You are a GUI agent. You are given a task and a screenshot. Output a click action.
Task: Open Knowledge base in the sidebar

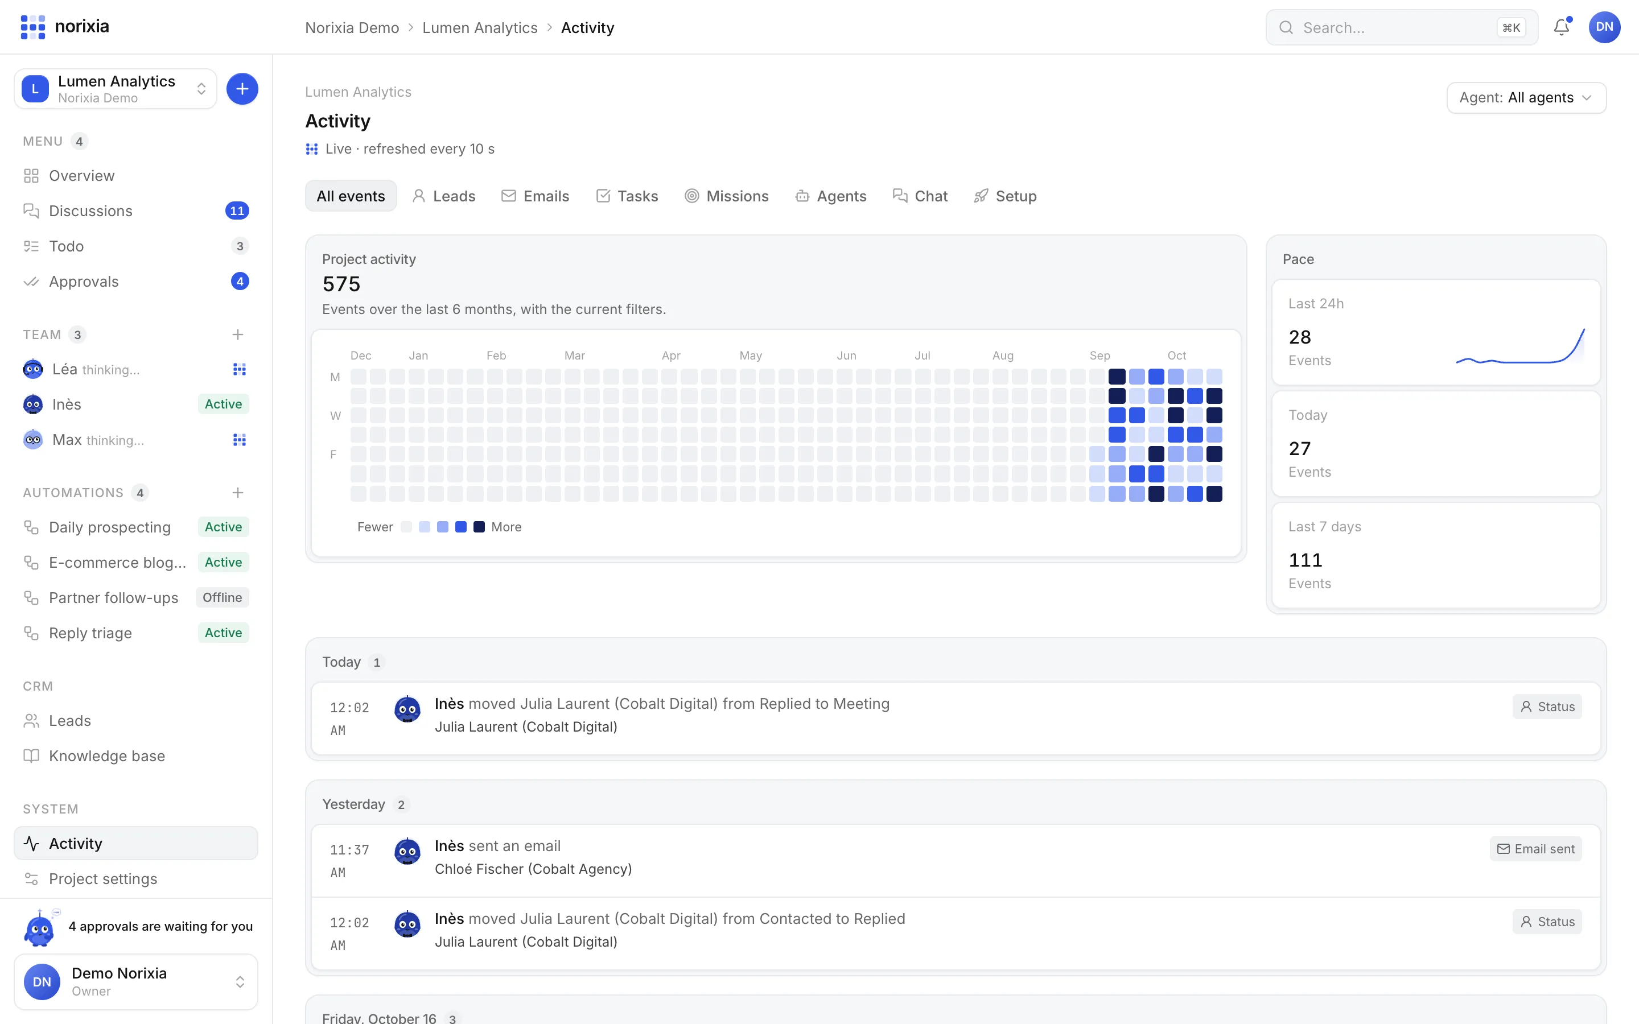(135, 756)
